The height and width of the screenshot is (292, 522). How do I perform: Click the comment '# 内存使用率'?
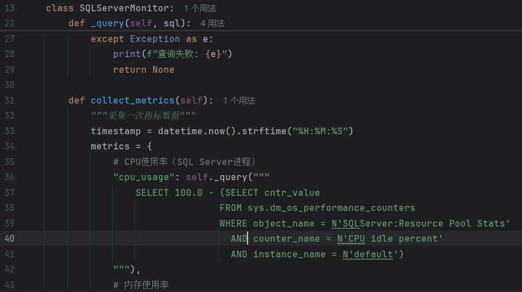141,285
